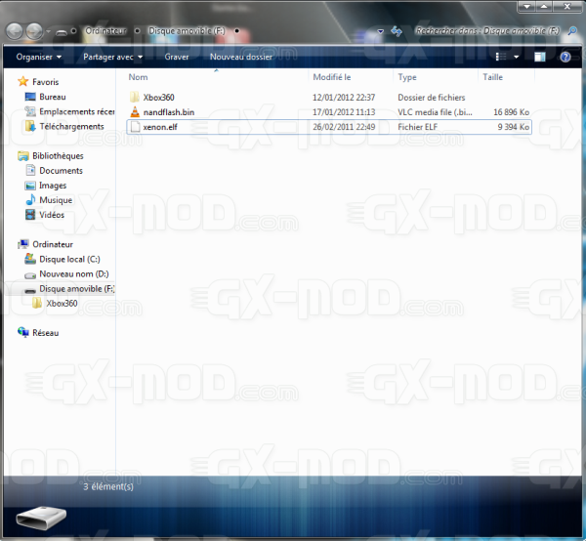The width and height of the screenshot is (586, 541).
Task: Click the date 12/01/2012 22:37
Action: pyautogui.click(x=344, y=98)
